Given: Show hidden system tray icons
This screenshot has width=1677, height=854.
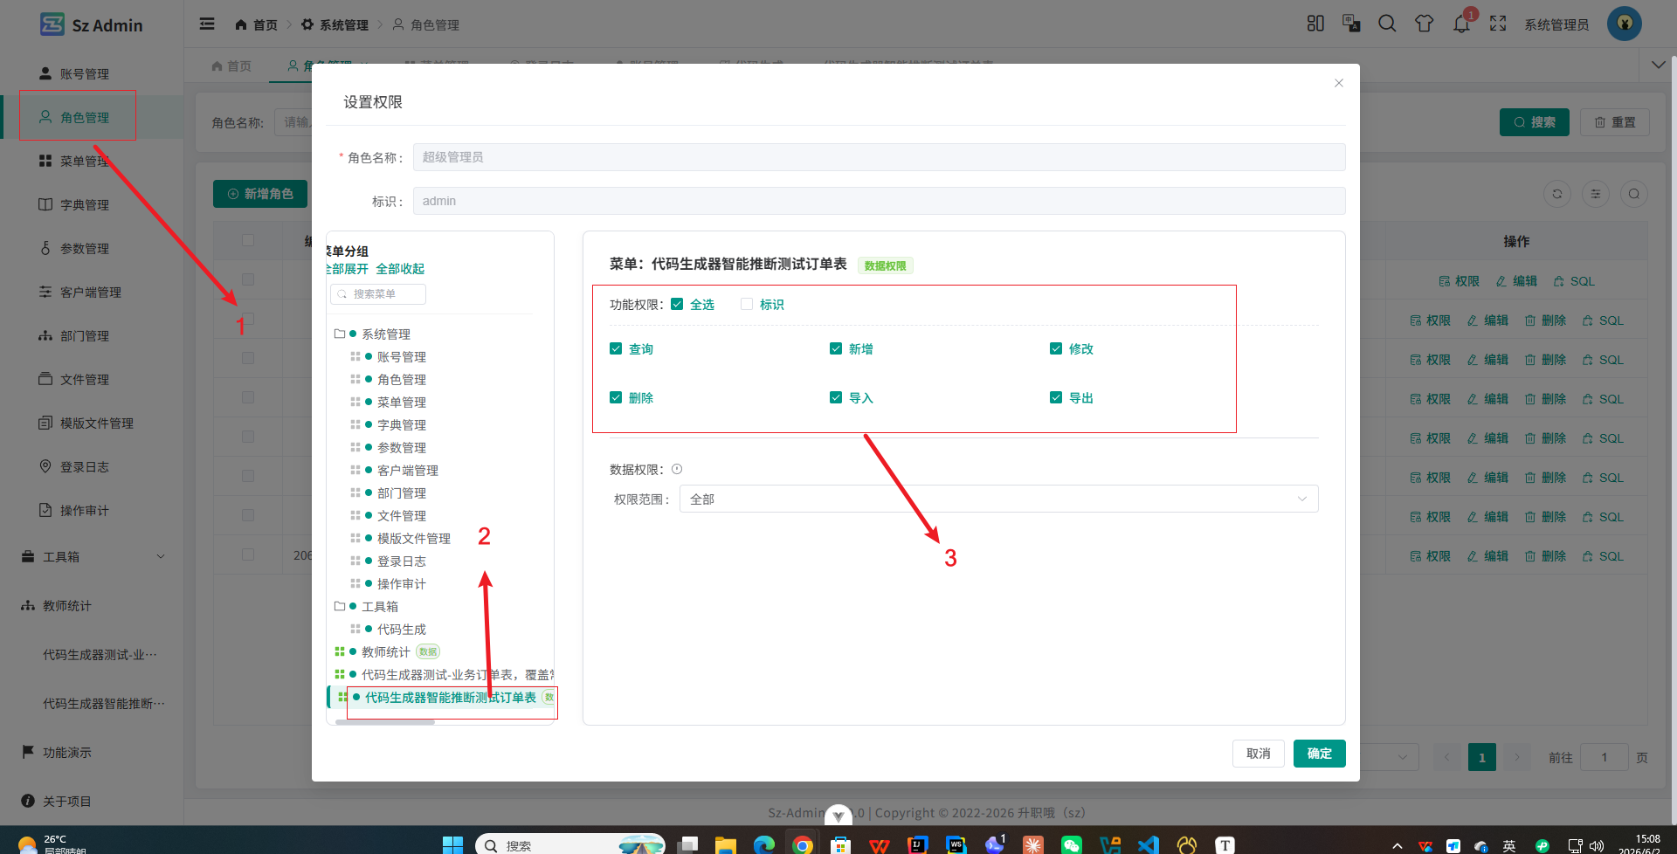Looking at the screenshot, I should (1397, 845).
